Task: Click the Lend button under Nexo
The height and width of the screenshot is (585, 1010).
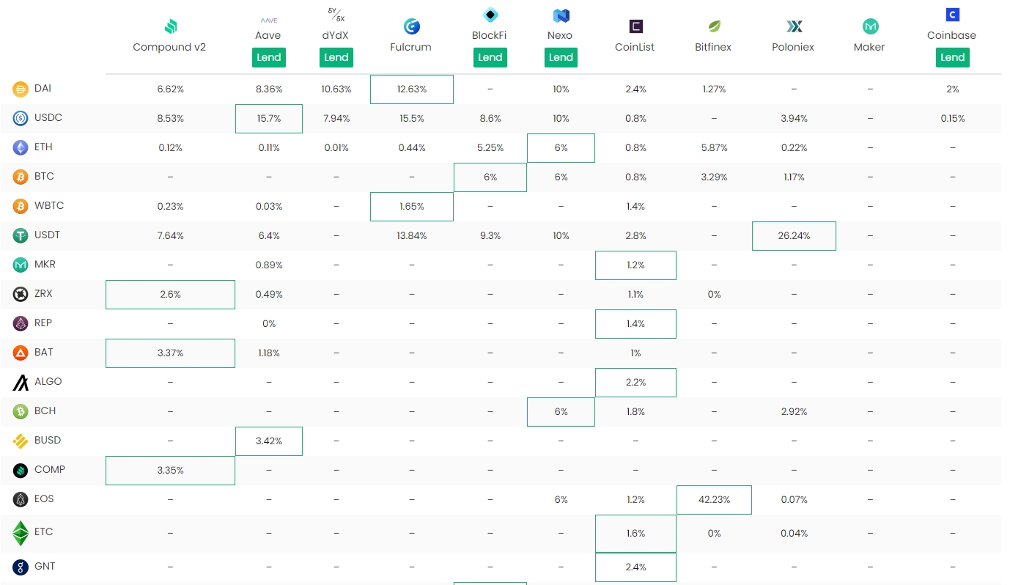Action: tap(561, 57)
